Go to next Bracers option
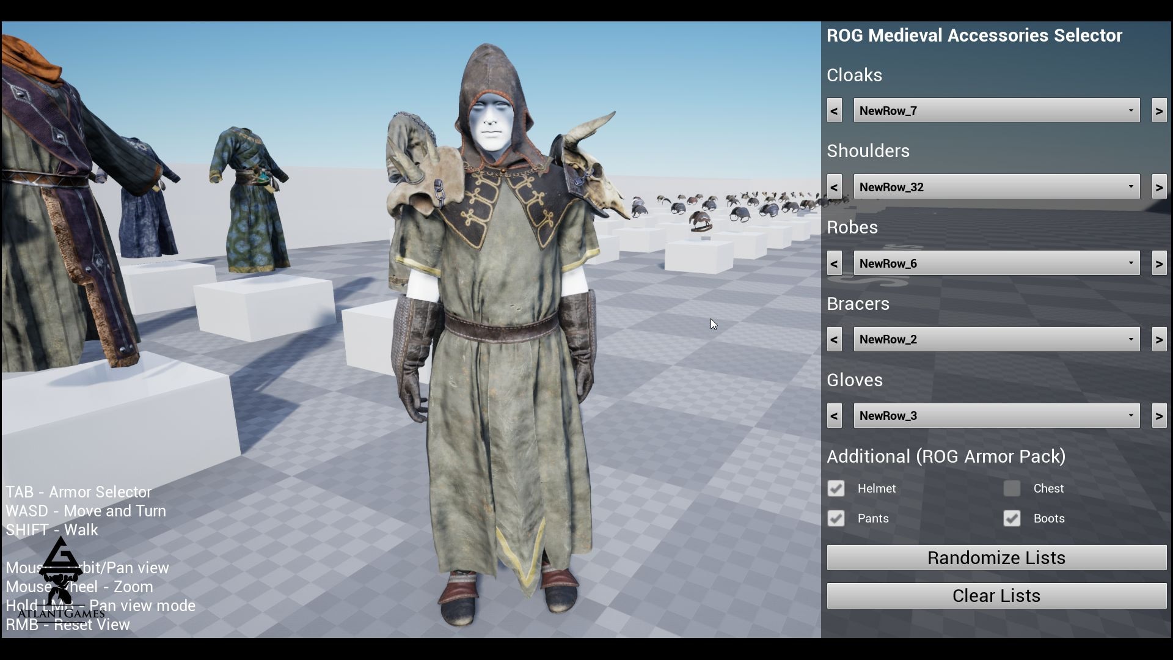 tap(1159, 339)
